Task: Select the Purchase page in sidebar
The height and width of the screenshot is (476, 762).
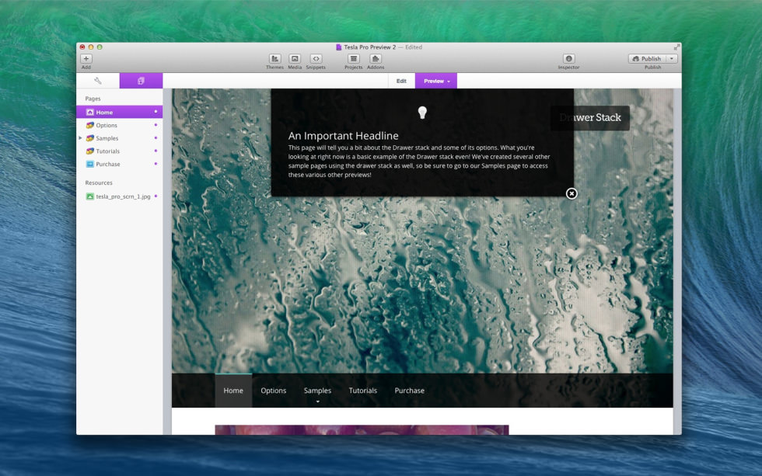Action: tap(120, 165)
